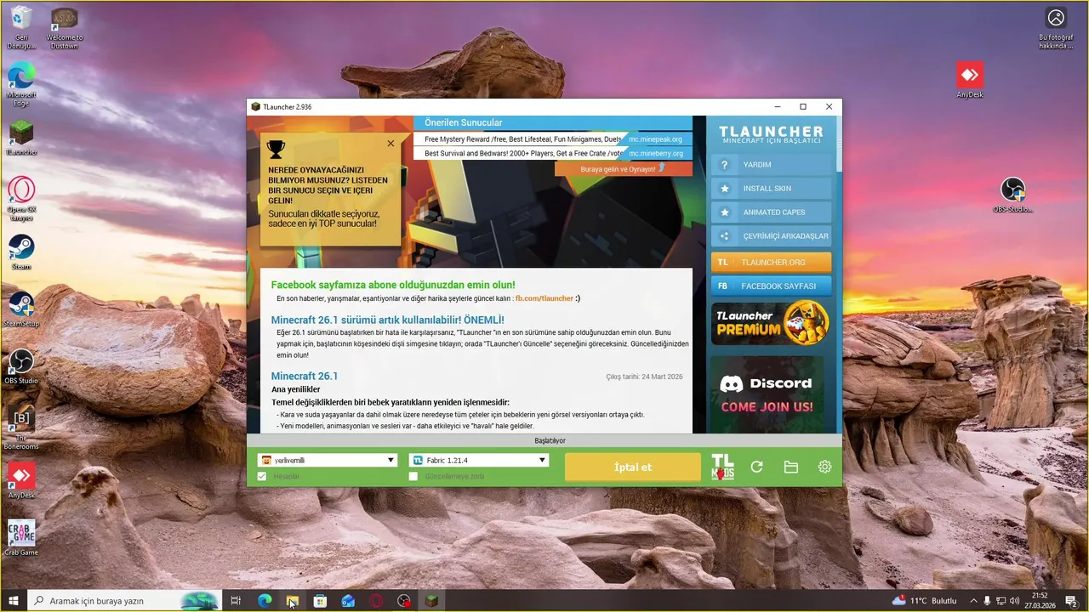Open Microsoft Edge desktop shortcut
Viewport: 1089px width, 612px height.
[x=21, y=84]
